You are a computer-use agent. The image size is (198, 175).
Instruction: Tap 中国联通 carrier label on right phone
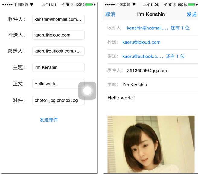pyautogui.click(x=123, y=5)
